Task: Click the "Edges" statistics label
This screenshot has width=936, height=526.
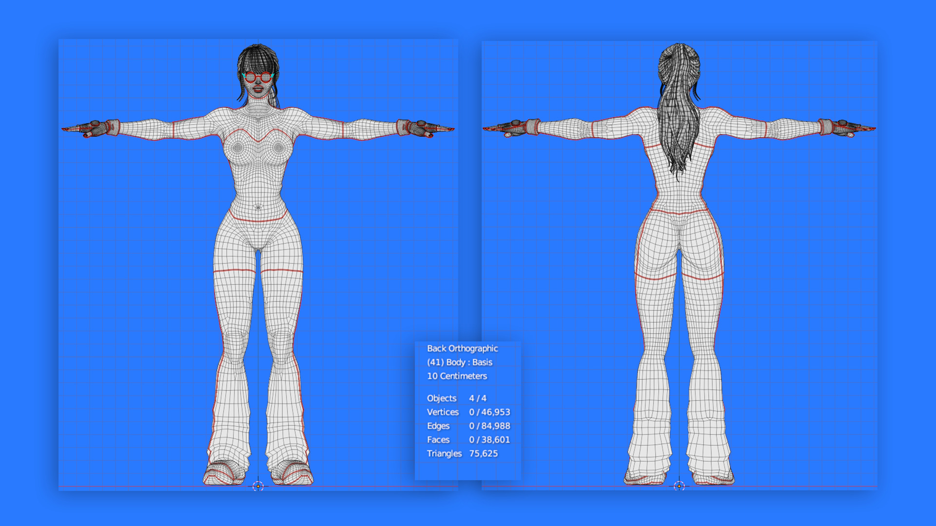Action: [x=438, y=426]
